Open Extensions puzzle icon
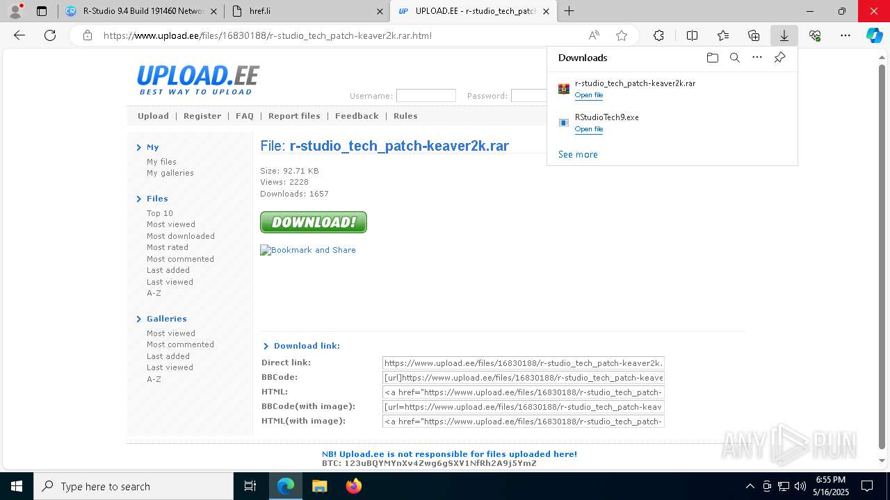890x500 pixels. 658,35
